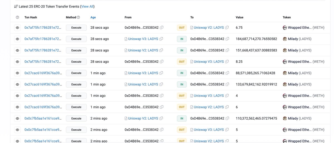Viewport: 334px width, 143px height.
Task: Select the value 133,679,842,162.92019912
Action: click(256, 84)
